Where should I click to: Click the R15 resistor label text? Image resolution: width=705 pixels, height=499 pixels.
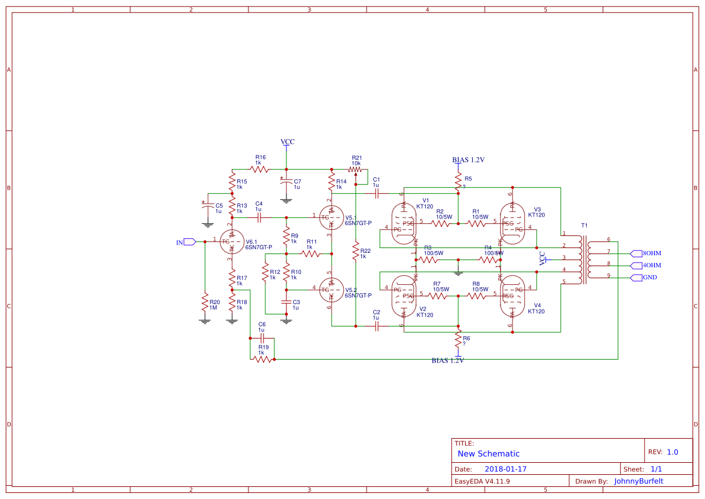242,182
